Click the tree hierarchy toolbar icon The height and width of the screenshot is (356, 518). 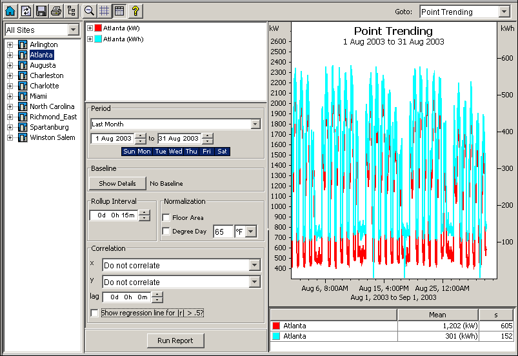tap(72, 10)
